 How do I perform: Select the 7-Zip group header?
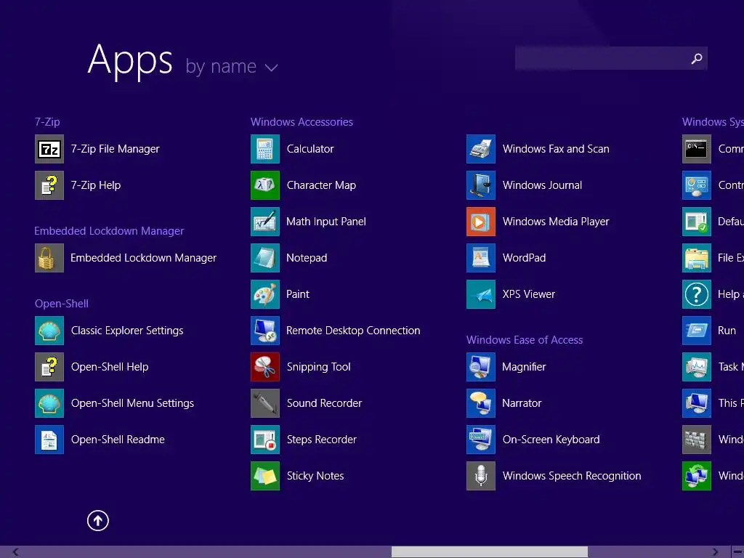click(47, 122)
